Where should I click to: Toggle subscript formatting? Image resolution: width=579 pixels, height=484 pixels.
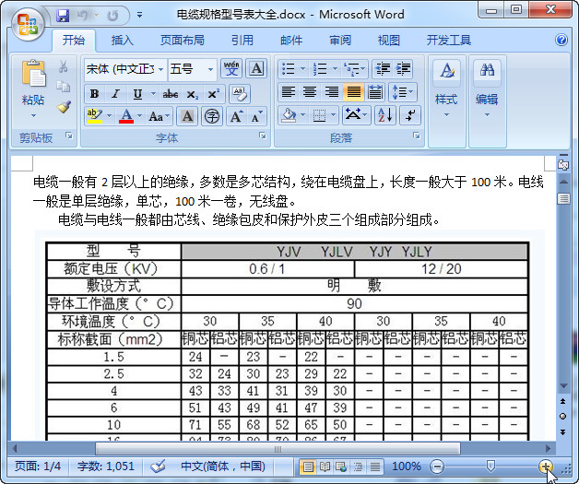click(192, 95)
